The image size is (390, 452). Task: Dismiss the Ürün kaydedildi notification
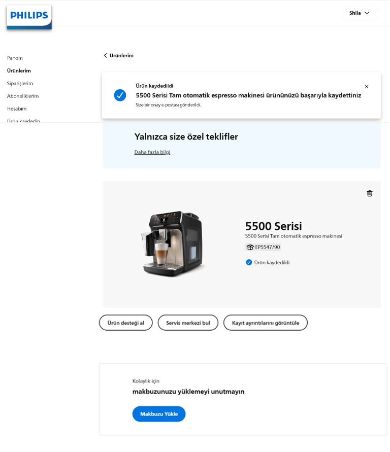click(x=367, y=86)
